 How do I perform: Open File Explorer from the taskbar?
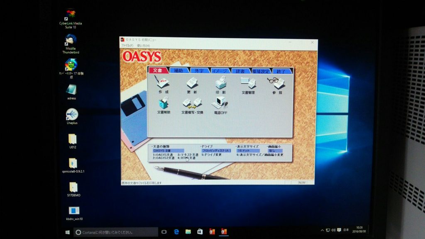click(x=188, y=232)
